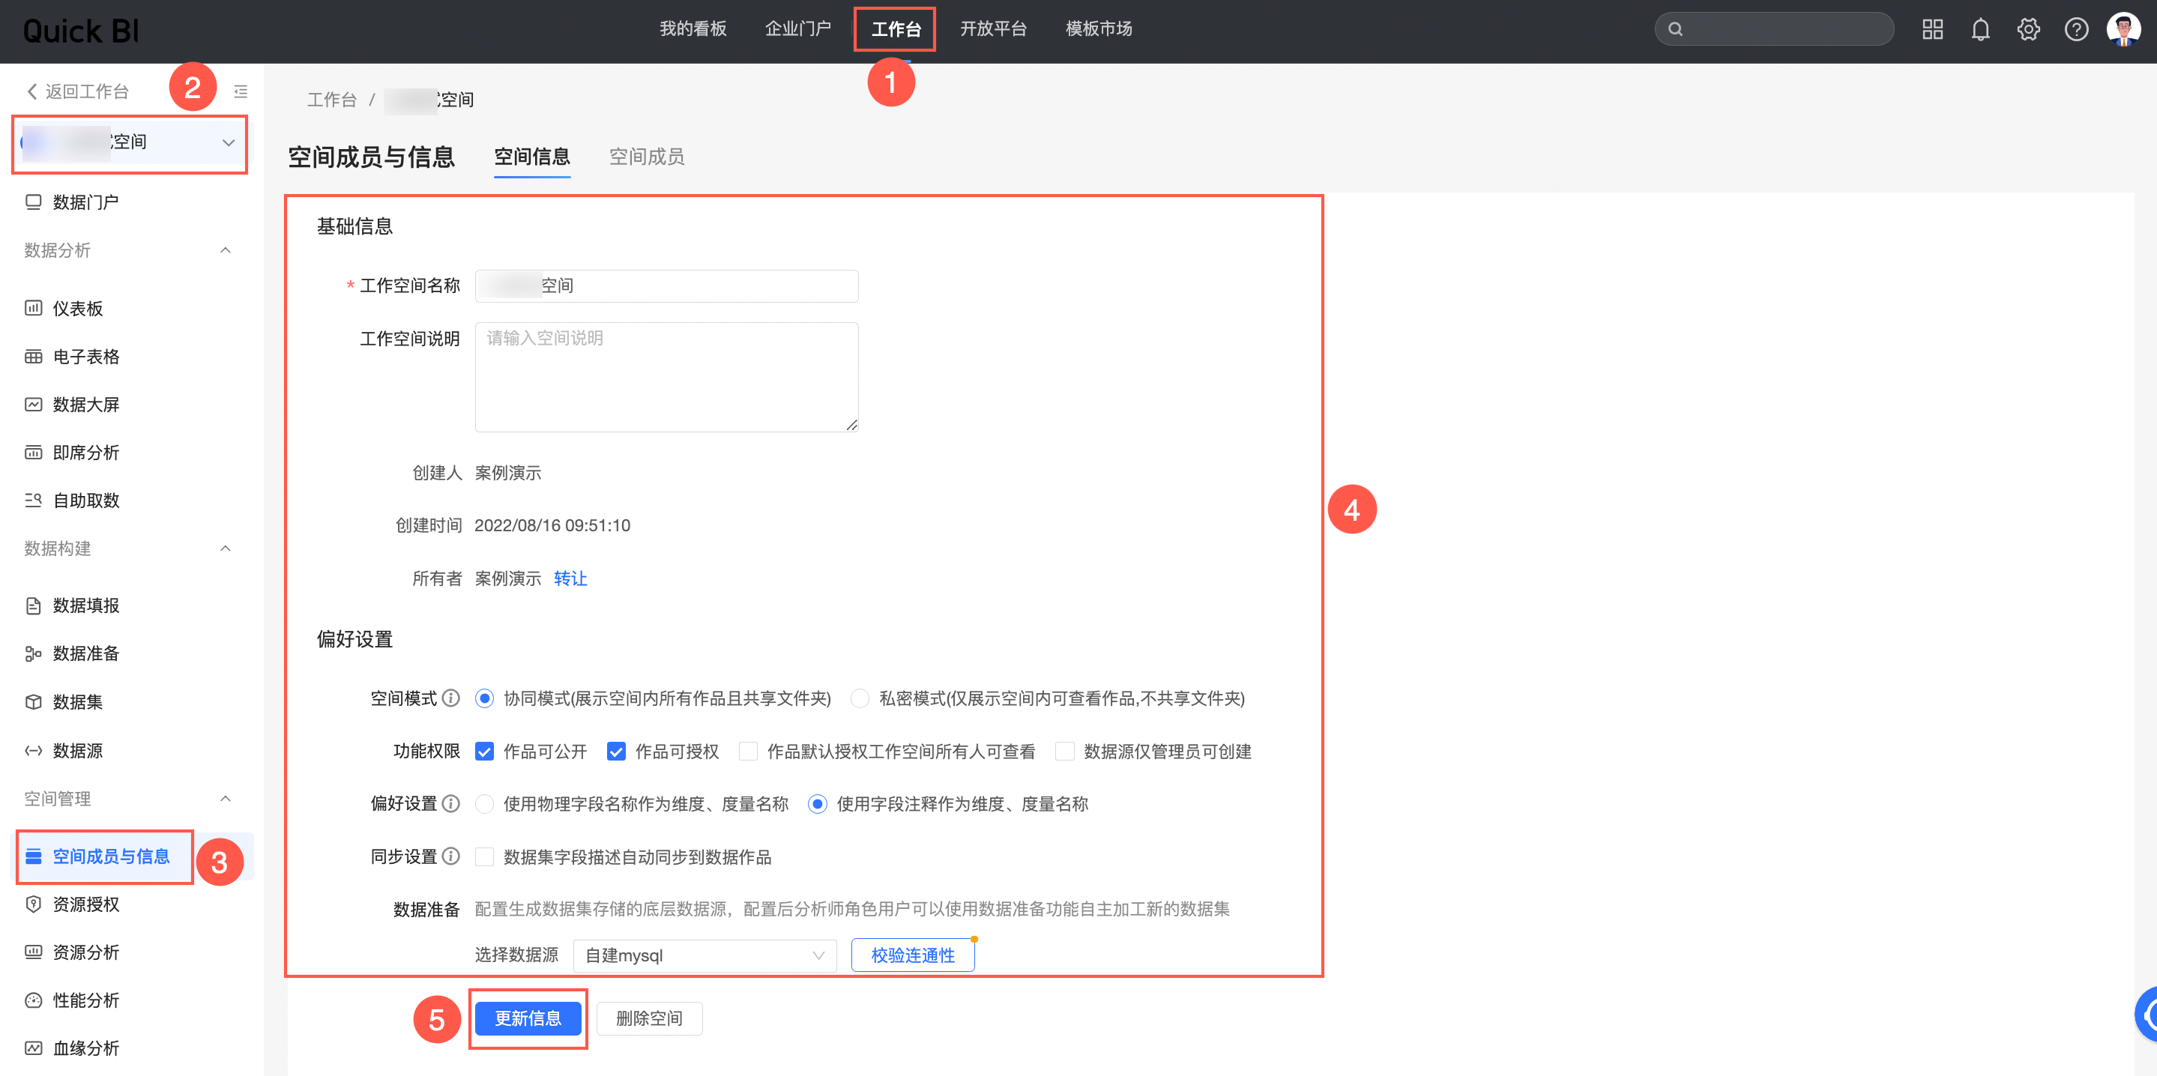Click the 更新信息 button
The width and height of the screenshot is (2157, 1076).
click(x=528, y=1018)
